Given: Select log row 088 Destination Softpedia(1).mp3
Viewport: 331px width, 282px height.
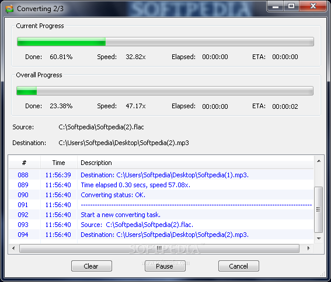Looking at the screenshot, I should tap(161, 175).
